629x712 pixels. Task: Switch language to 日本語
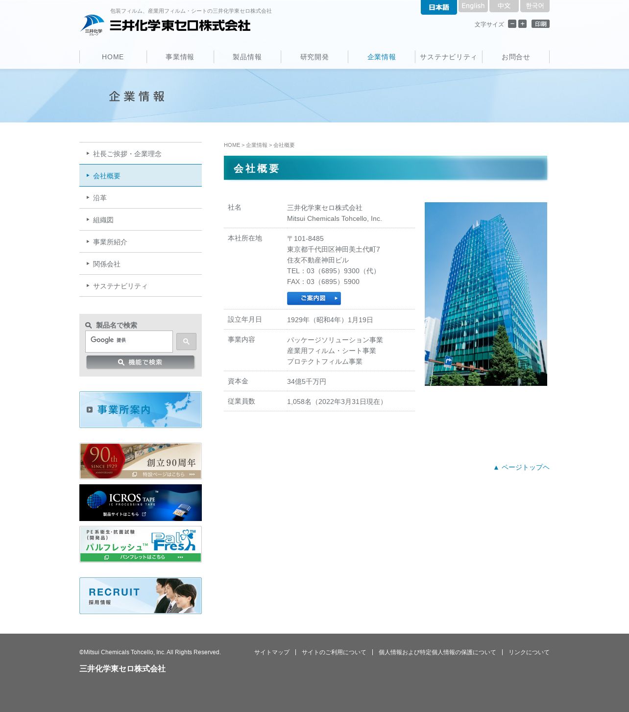(x=439, y=7)
